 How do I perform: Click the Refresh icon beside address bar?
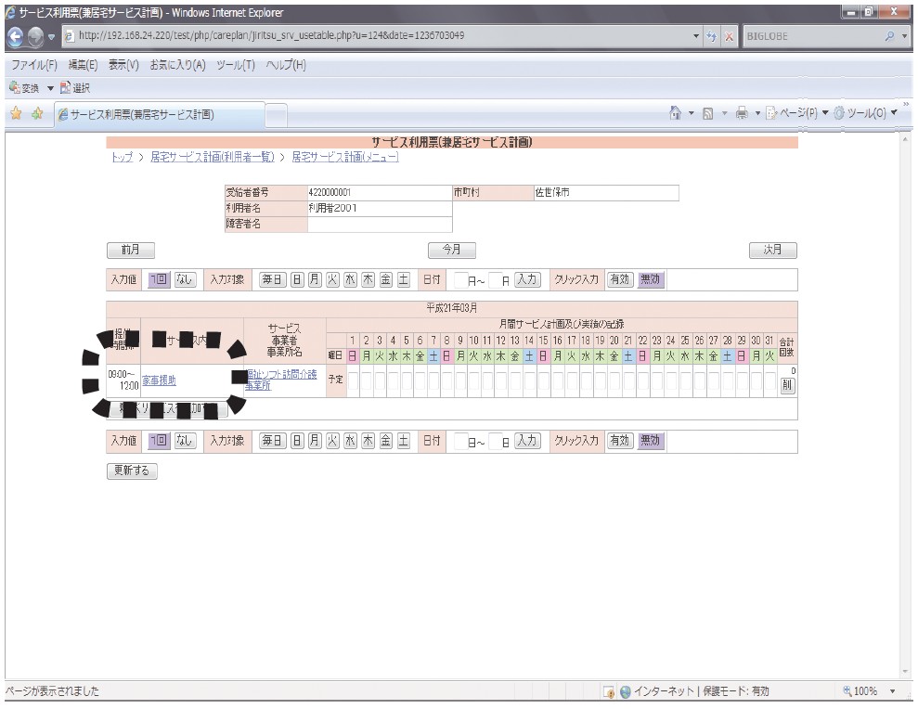pos(710,36)
